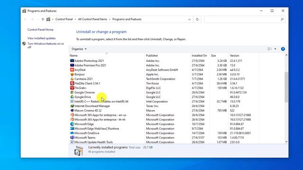Image resolution: width=303 pixels, height=170 pixels.
Task: Click 'Apple Inc.' publisher cell
Action: click(x=152, y=74)
